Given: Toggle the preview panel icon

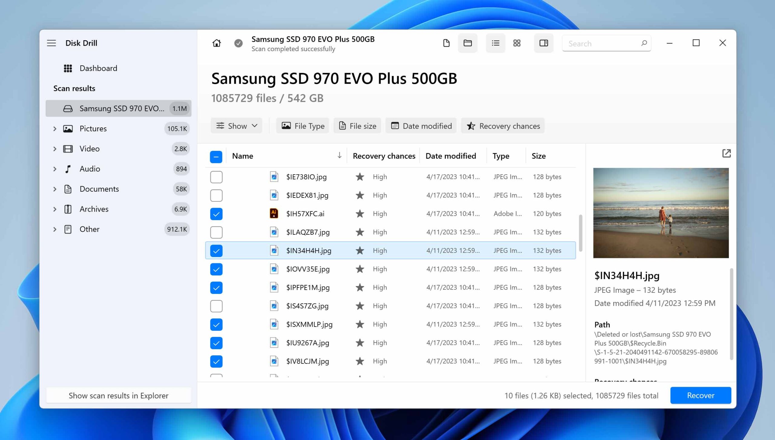Looking at the screenshot, I should point(544,43).
